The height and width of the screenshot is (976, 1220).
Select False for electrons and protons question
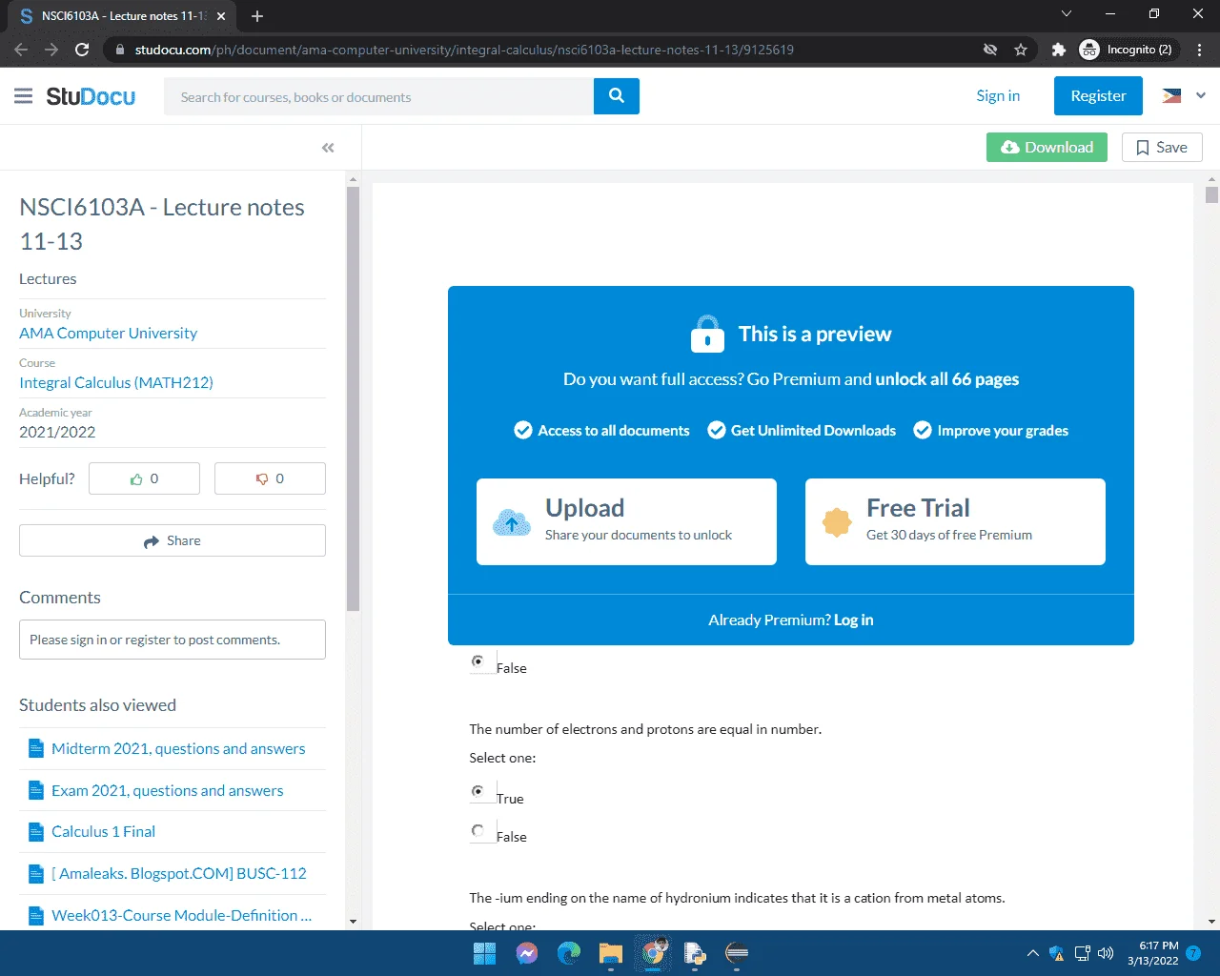478,830
